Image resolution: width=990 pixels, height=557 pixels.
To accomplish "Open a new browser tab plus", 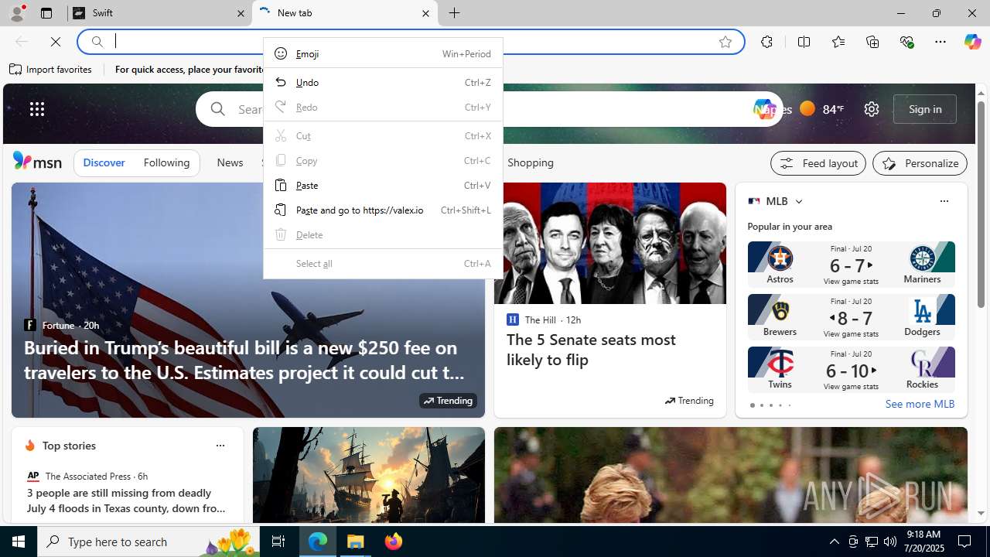I will pos(454,13).
